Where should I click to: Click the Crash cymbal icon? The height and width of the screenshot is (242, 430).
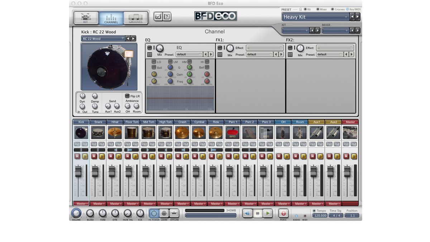pyautogui.click(x=182, y=133)
